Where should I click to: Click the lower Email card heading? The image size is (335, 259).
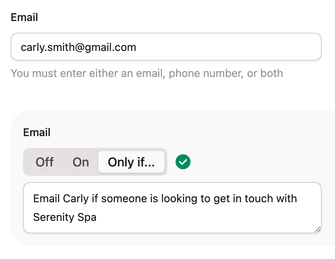[x=37, y=132]
